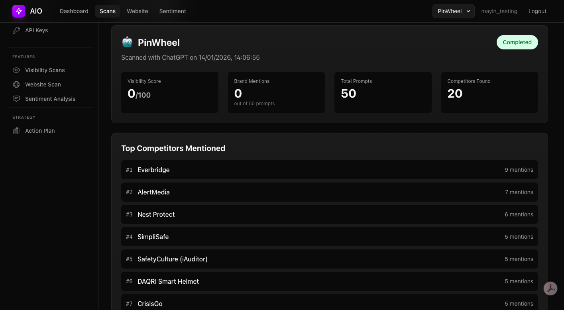Screen dimensions: 564x310
Task: Click the Visibility Score card
Action: tap(169, 92)
